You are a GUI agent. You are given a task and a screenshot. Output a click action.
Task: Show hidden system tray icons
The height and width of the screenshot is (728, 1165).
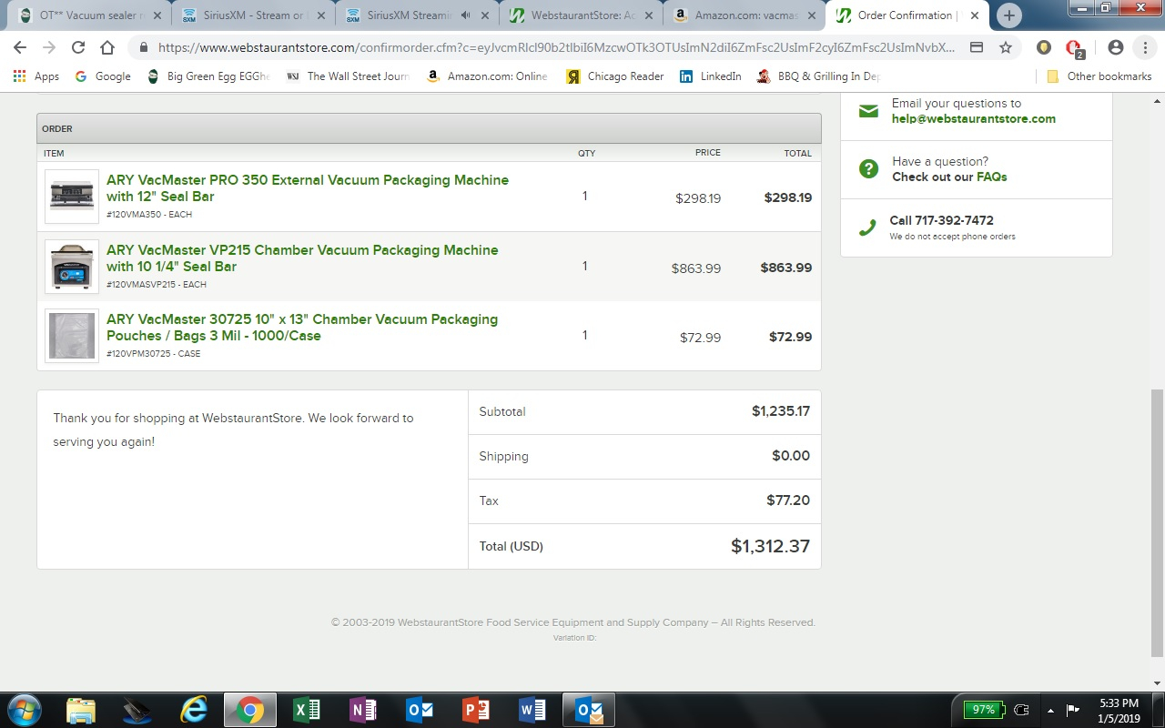(x=1050, y=710)
